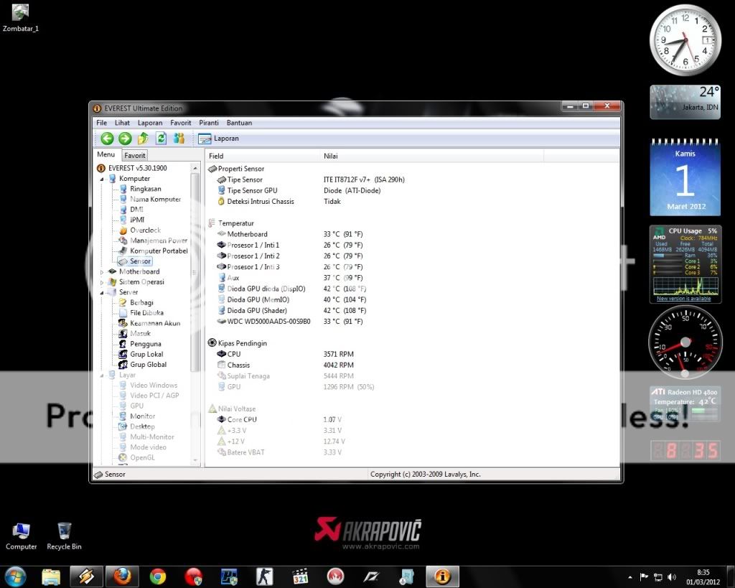Open Windows Explorer folder on taskbar

pyautogui.click(x=51, y=577)
